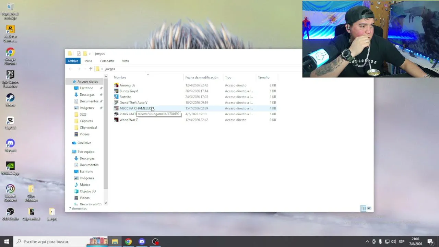This screenshot has height=247, width=439.
Task: Open the Inicio ribbon tab
Action: tap(88, 61)
